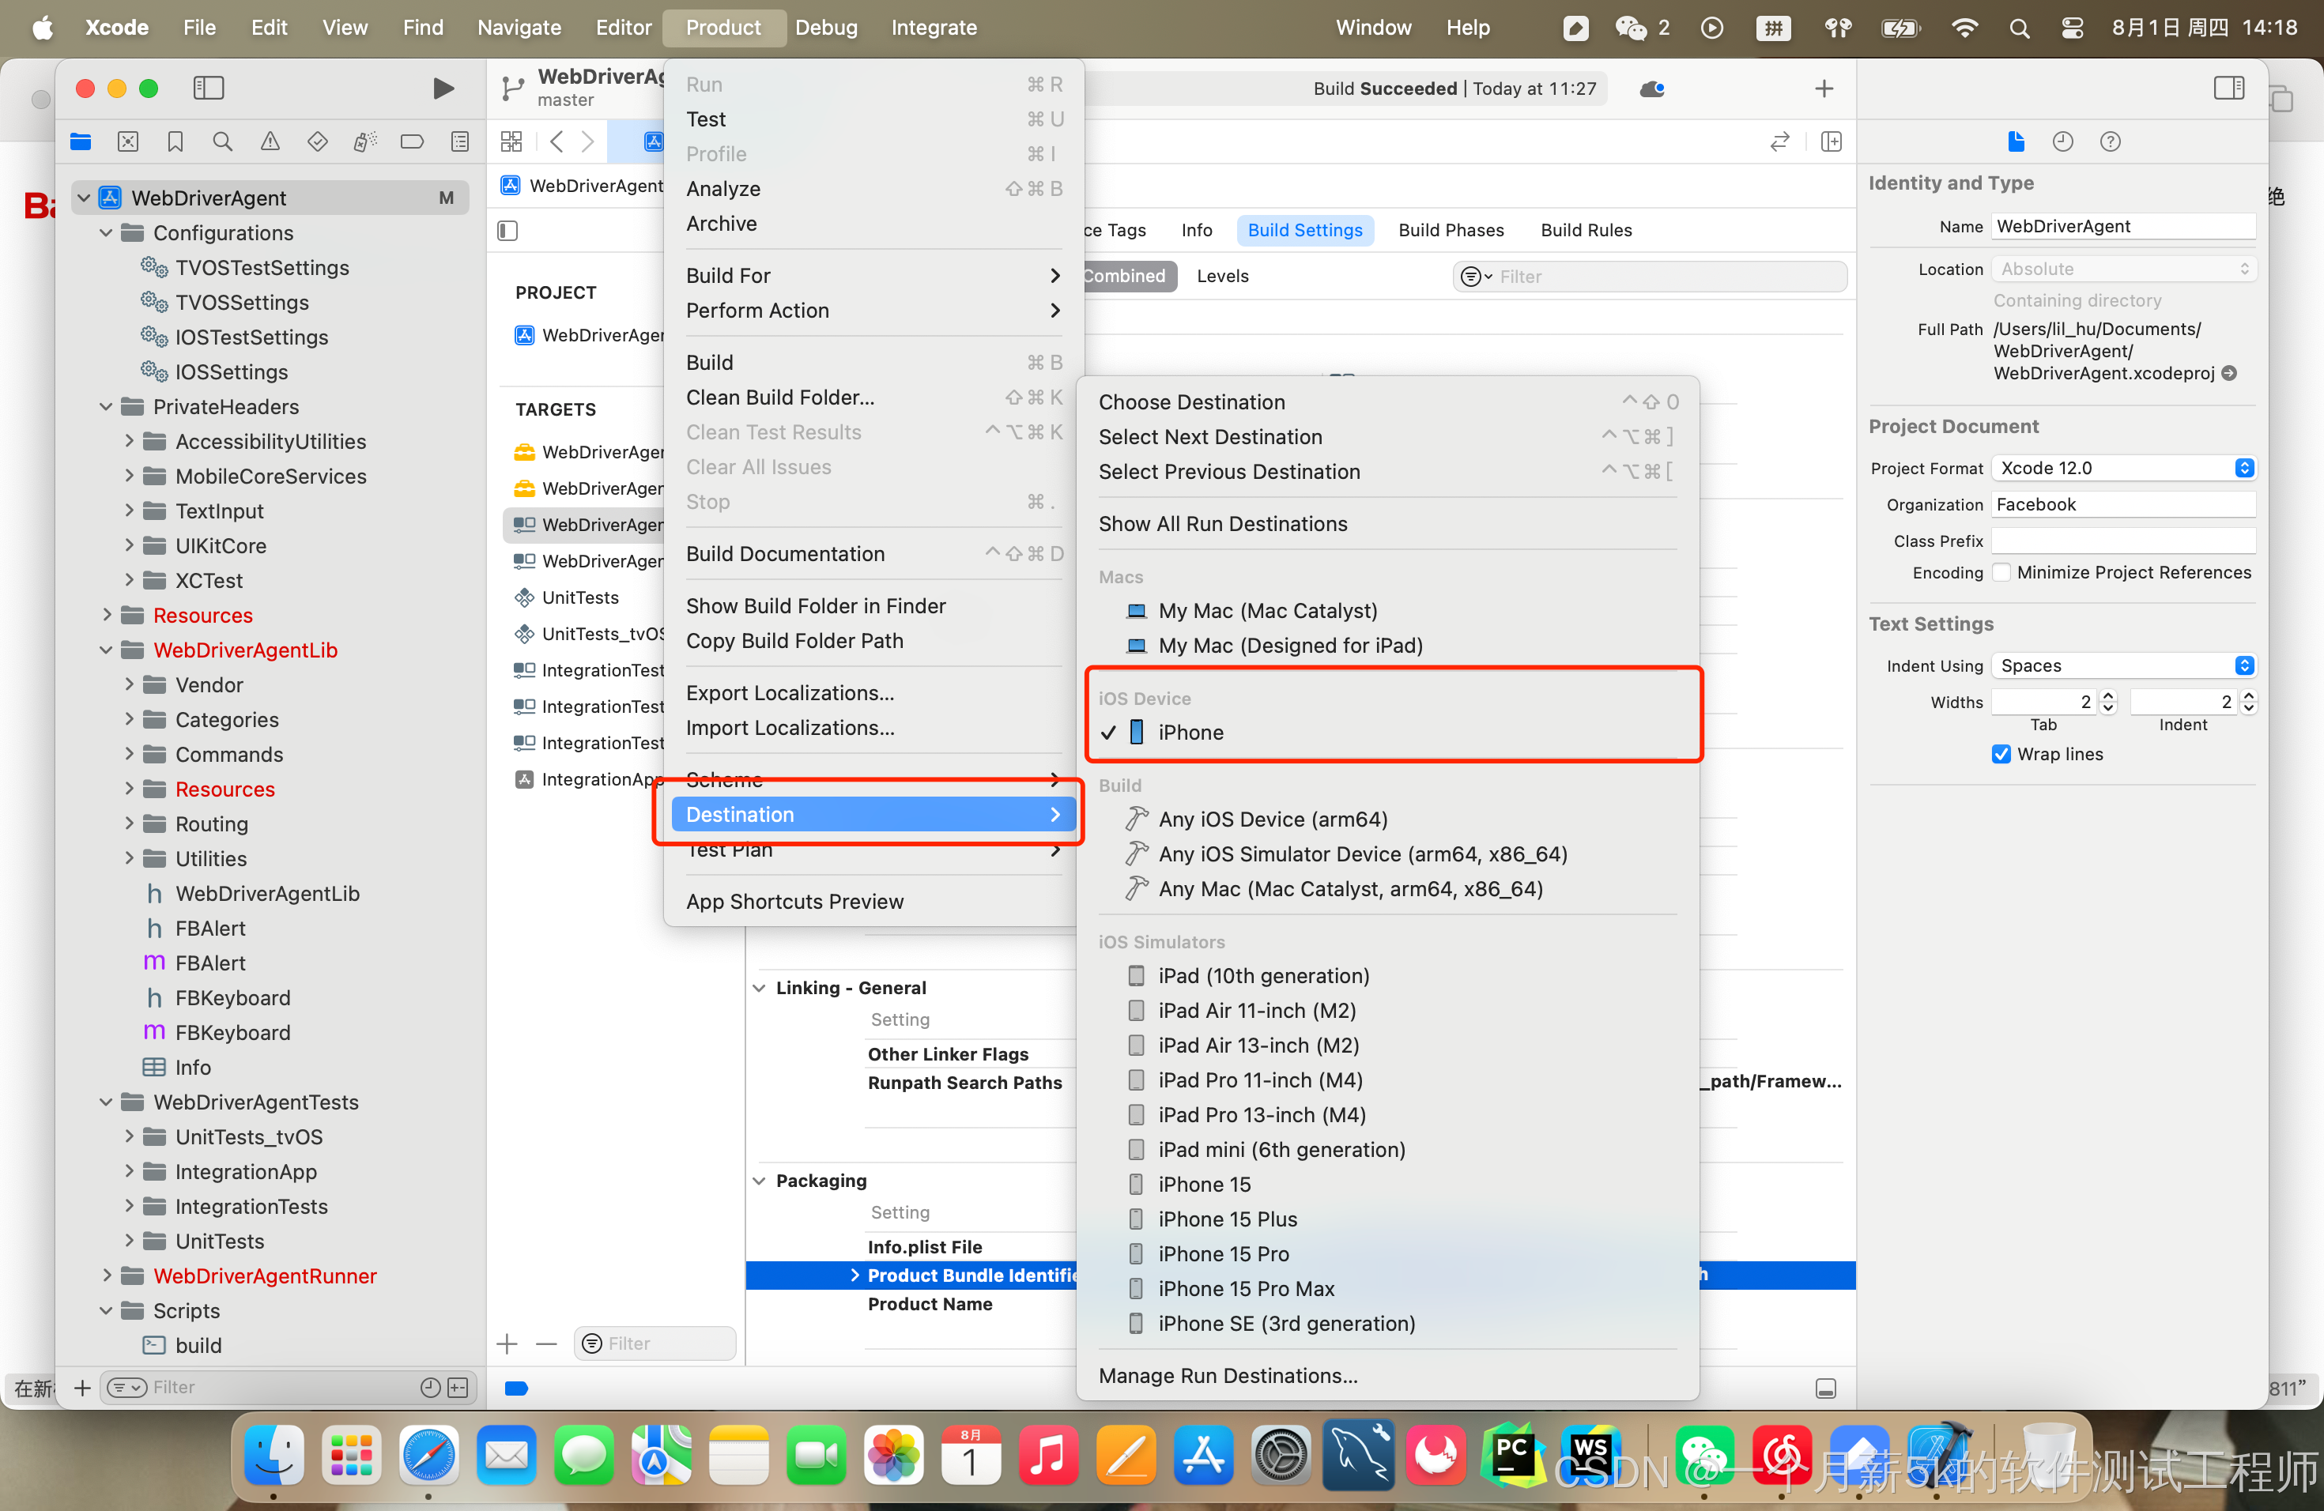Open Safari from the Dock
The width and height of the screenshot is (2324, 1511).
428,1454
